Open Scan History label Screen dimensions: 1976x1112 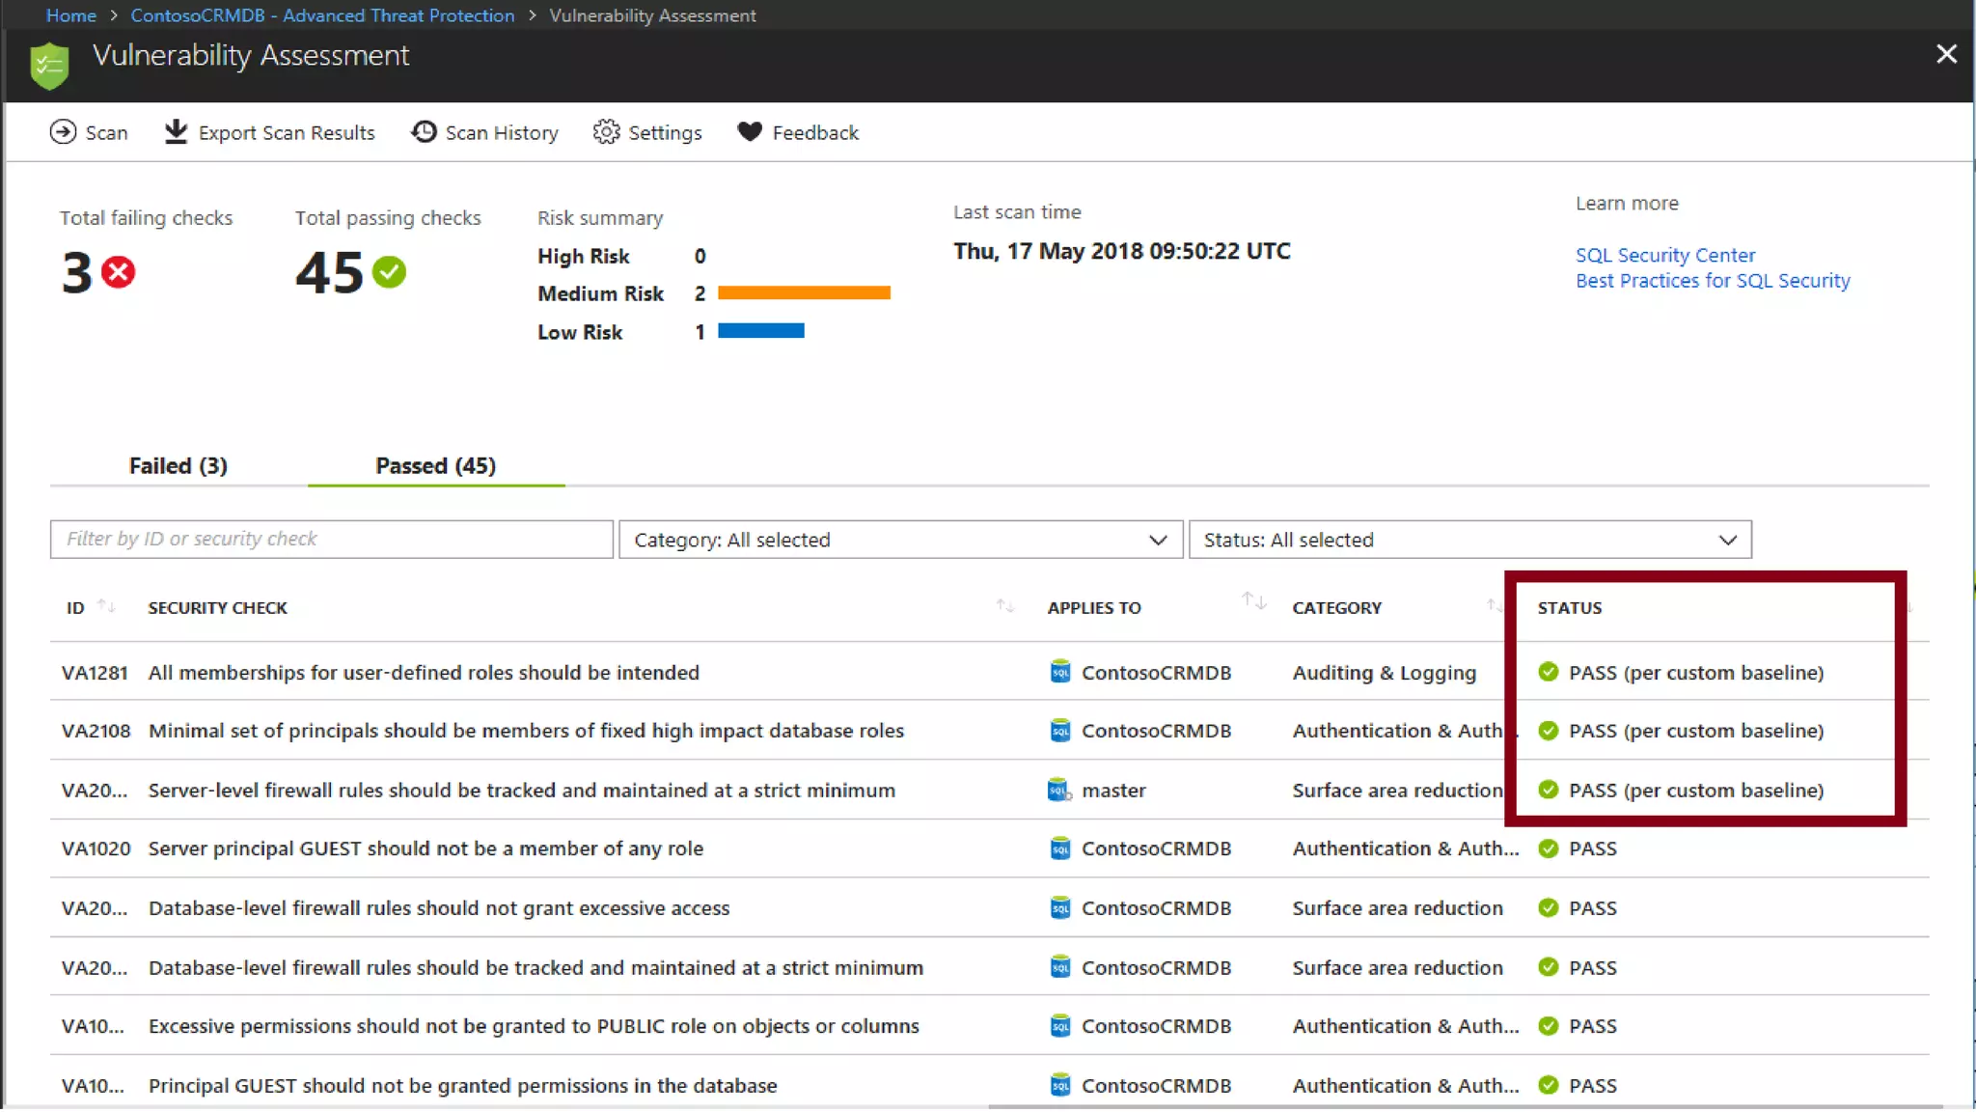[502, 133]
